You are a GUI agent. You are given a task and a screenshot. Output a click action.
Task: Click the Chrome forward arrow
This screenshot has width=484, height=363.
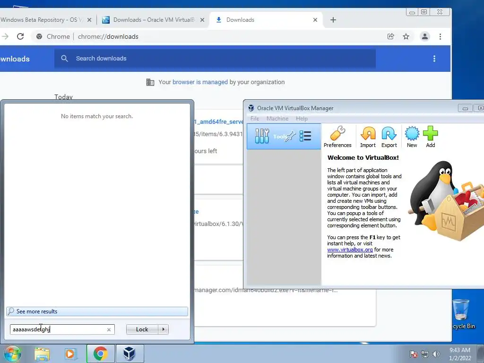(5, 36)
